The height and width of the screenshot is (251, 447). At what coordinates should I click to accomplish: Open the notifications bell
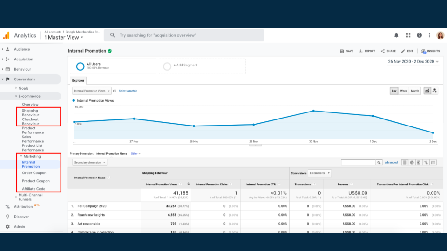pyautogui.click(x=396, y=35)
